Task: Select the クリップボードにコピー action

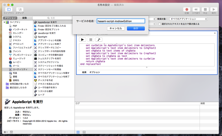Action: (49, 48)
